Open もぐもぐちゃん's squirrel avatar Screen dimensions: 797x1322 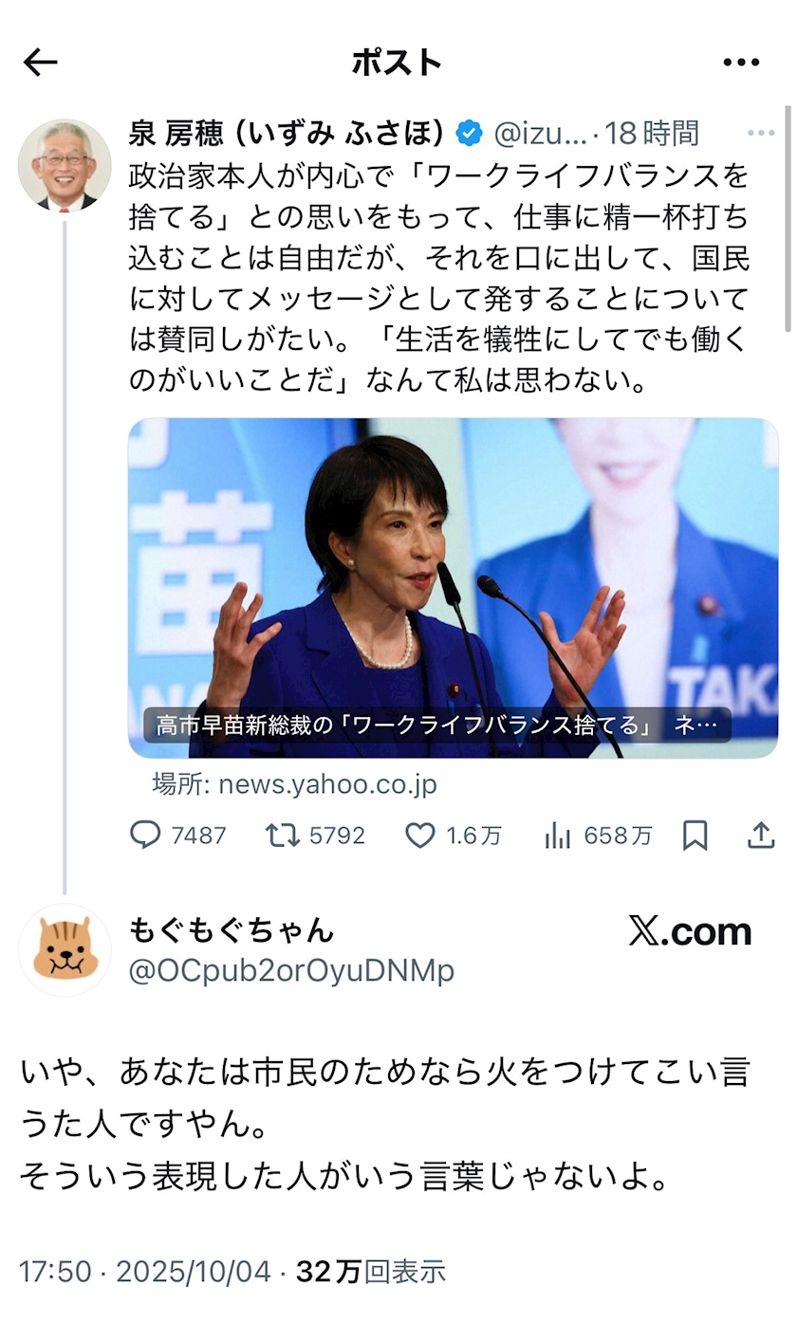point(65,949)
